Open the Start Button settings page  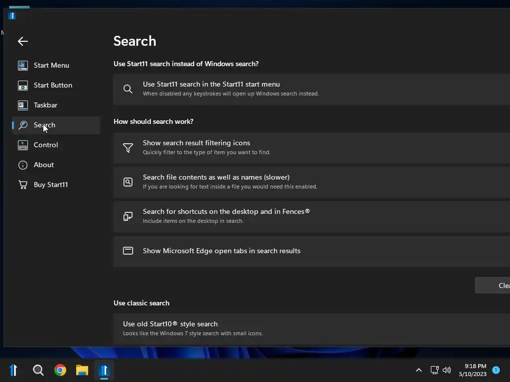tap(56, 86)
